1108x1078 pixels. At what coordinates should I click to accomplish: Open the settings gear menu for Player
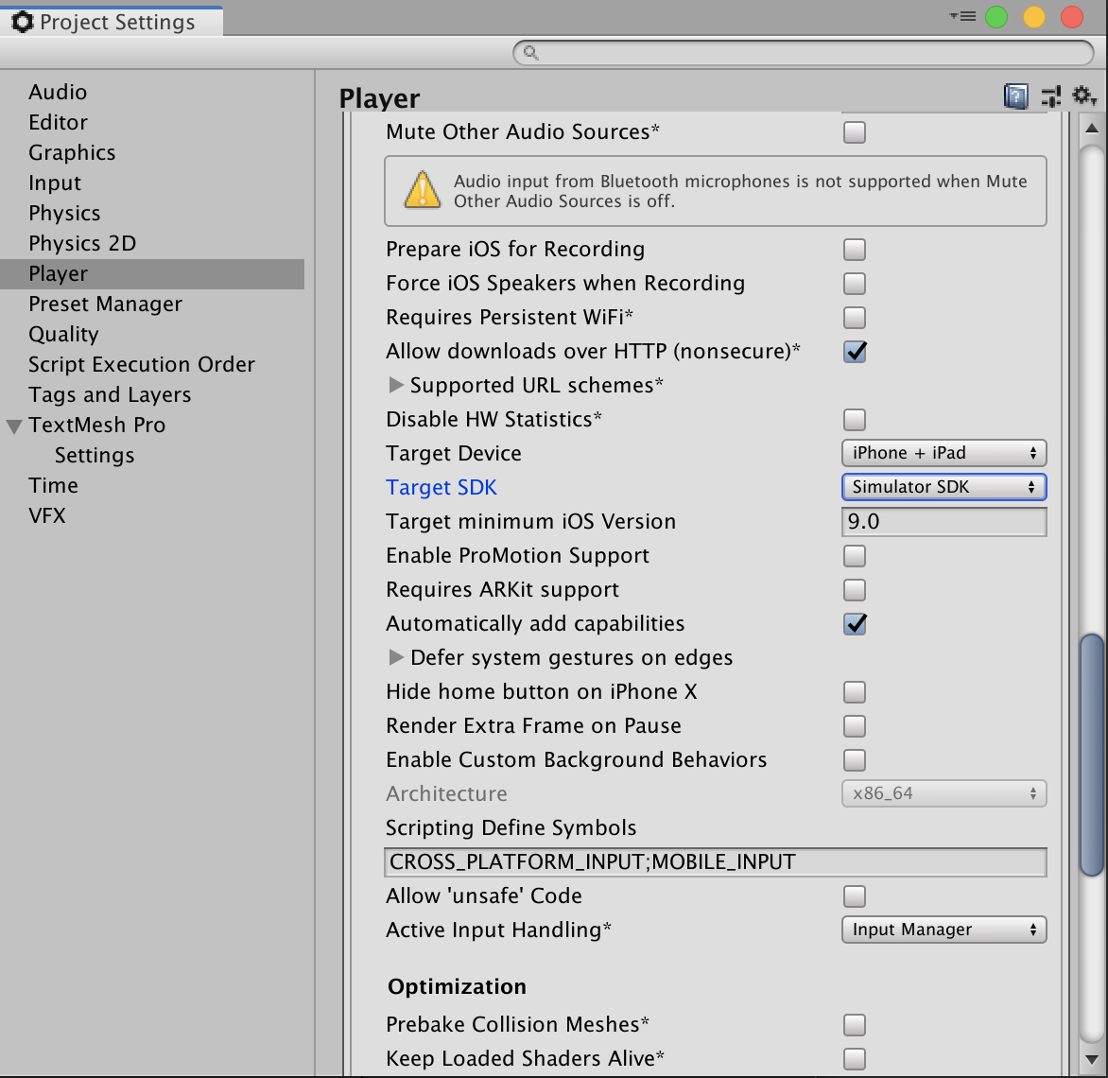coord(1083,96)
